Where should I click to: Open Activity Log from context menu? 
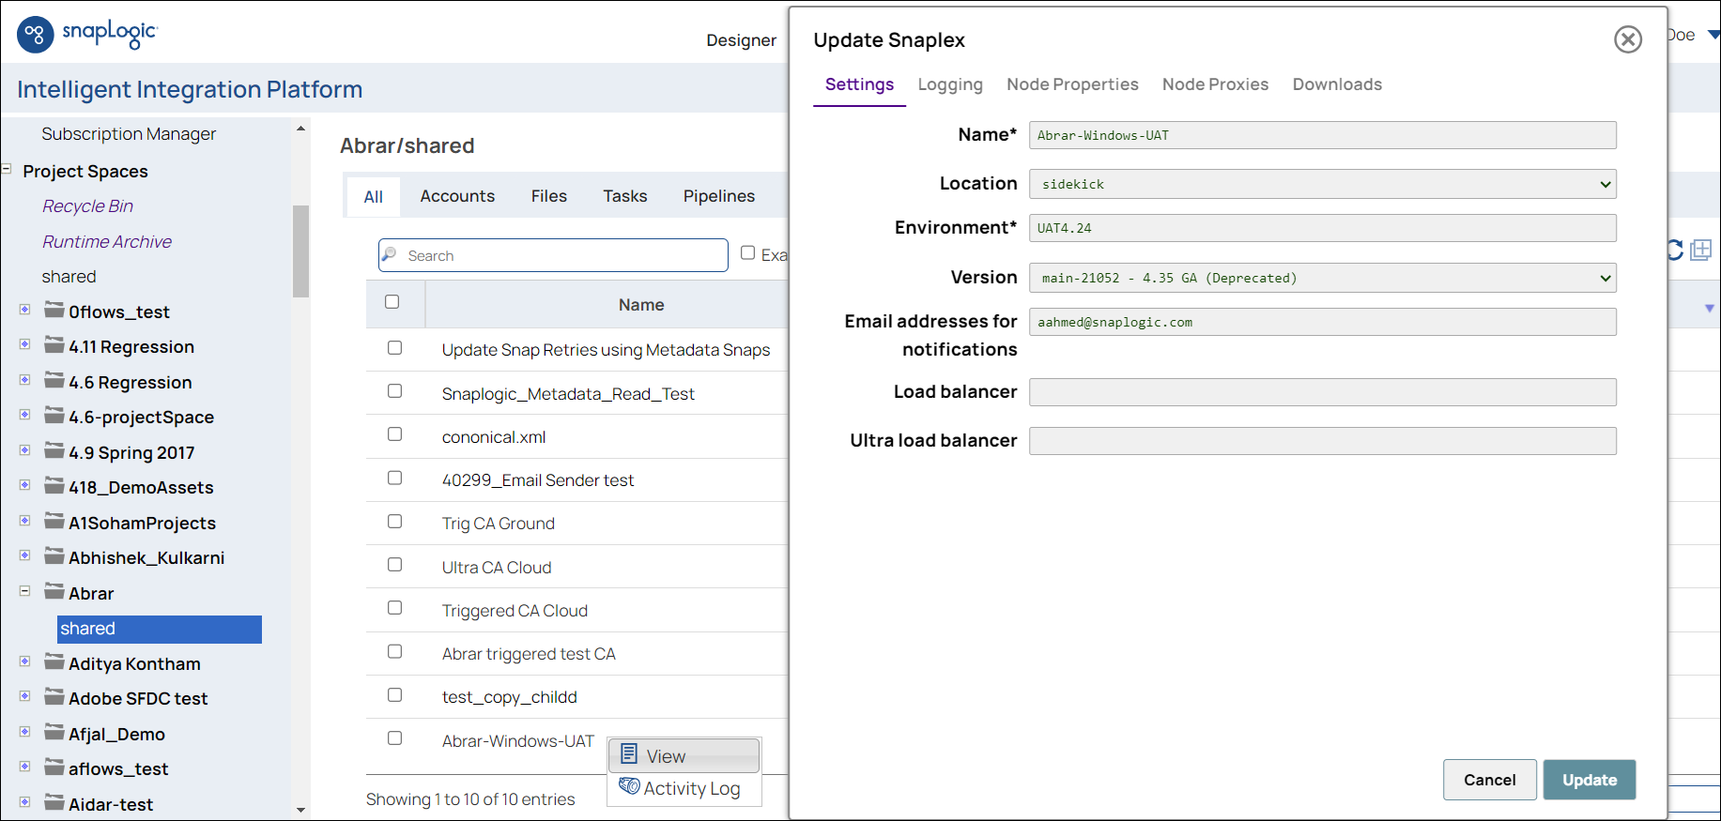pos(691,788)
